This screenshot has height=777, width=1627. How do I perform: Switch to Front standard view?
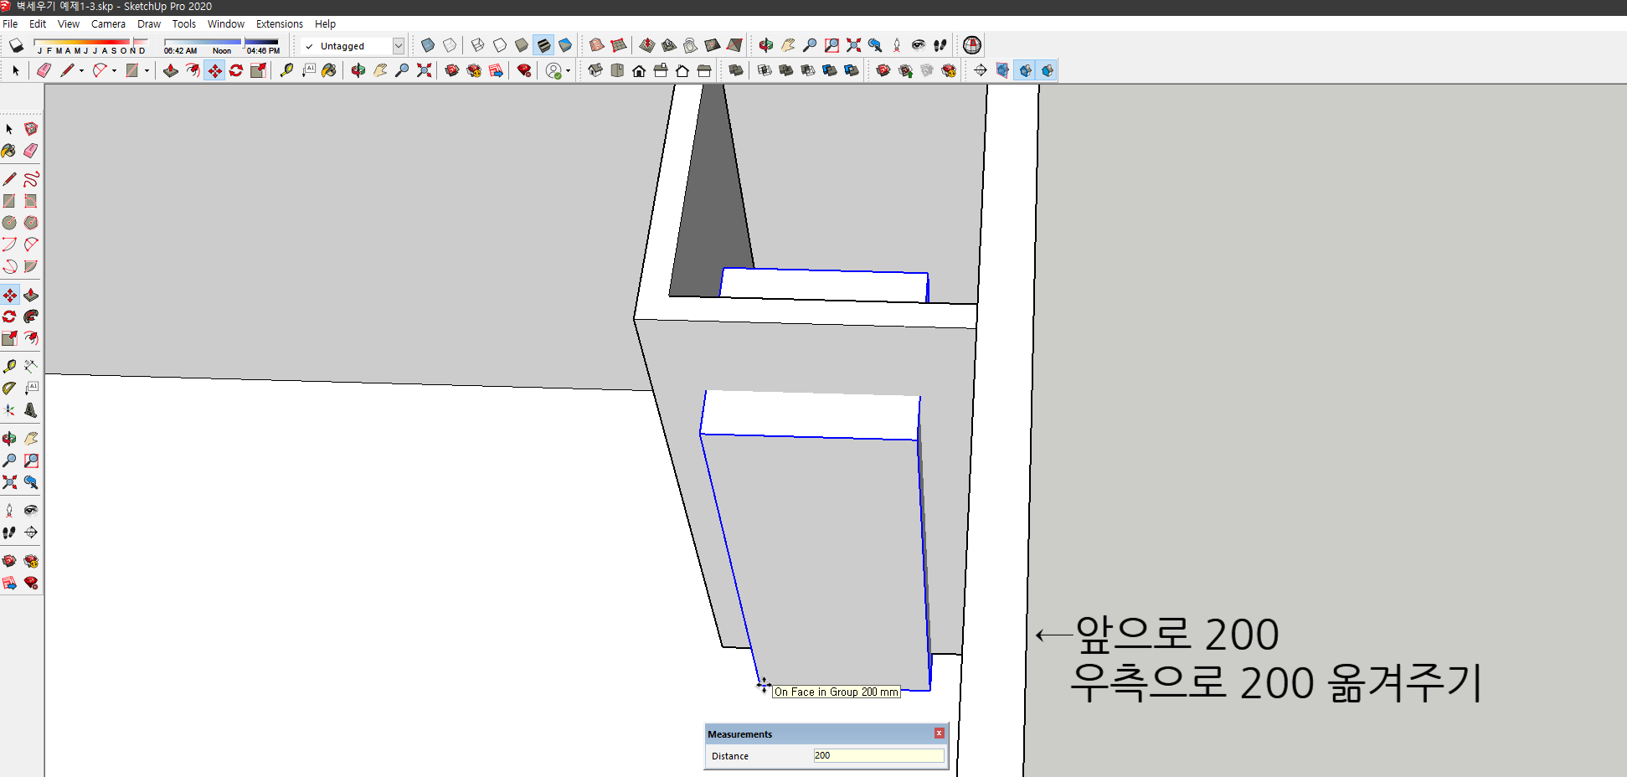pos(639,70)
